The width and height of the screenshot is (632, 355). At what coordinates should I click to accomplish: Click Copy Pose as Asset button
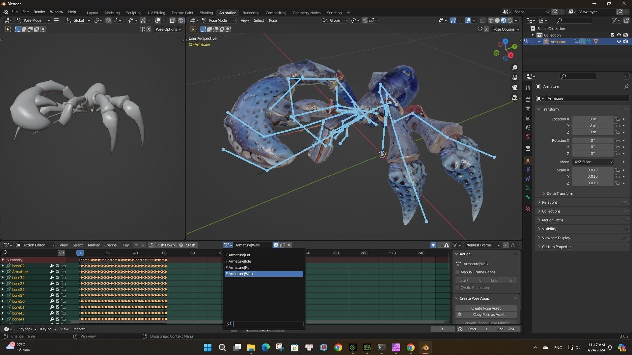[x=486, y=315]
